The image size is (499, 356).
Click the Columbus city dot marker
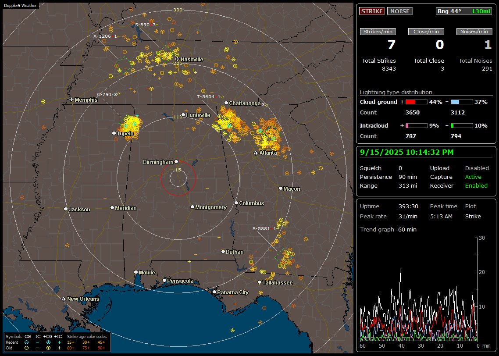pyautogui.click(x=236, y=203)
